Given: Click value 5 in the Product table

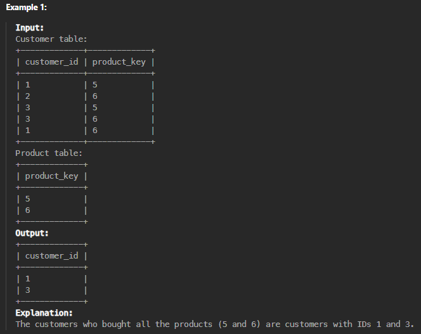Looking at the screenshot, I should pos(28,199).
